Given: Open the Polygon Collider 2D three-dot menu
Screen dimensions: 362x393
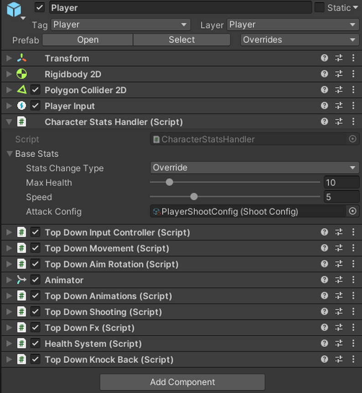Looking at the screenshot, I should [353, 90].
